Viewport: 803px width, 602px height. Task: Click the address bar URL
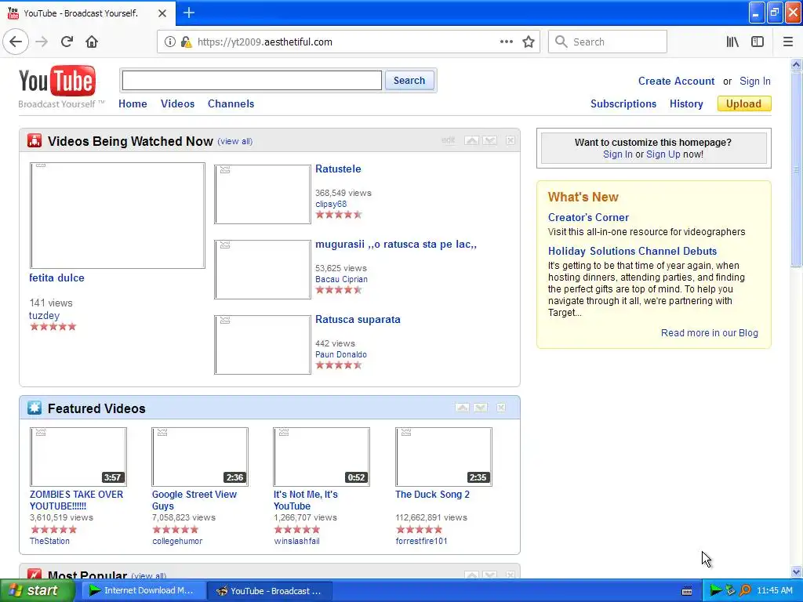tap(265, 42)
